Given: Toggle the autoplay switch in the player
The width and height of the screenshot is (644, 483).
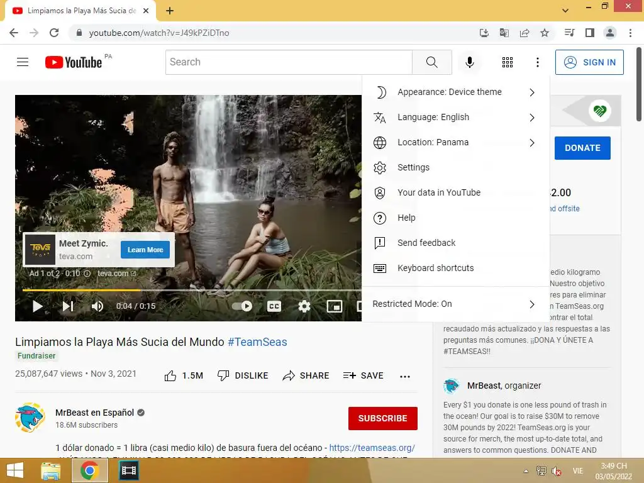Looking at the screenshot, I should 242,306.
